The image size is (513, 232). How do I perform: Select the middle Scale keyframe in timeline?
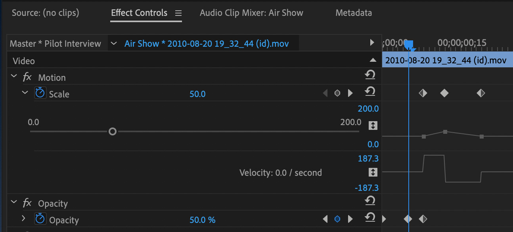point(444,93)
